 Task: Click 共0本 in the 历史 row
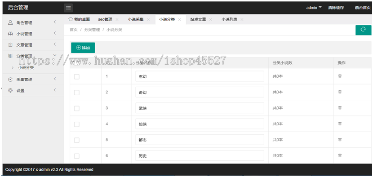(278, 155)
